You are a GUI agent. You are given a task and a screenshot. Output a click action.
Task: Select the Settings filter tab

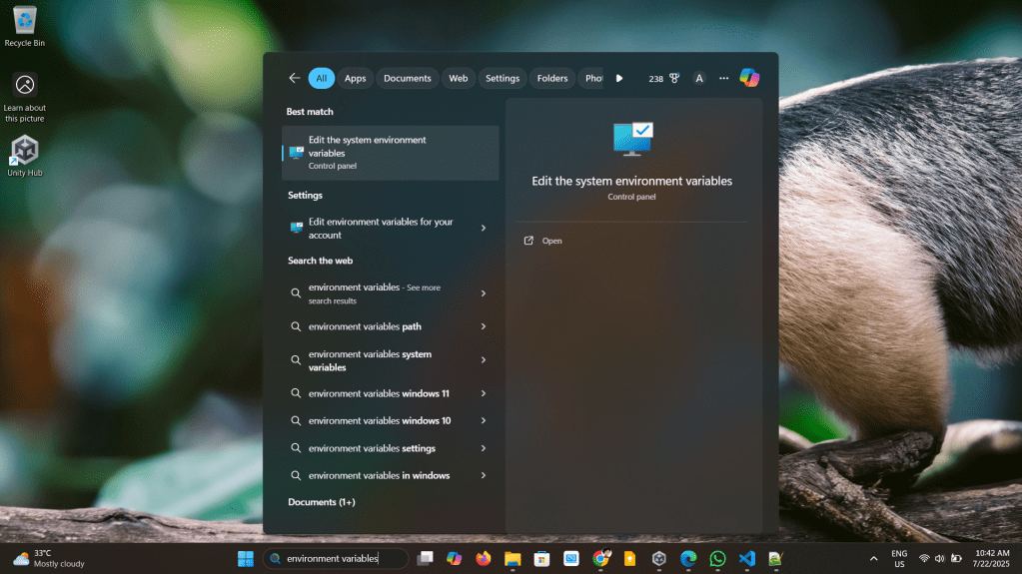503,78
